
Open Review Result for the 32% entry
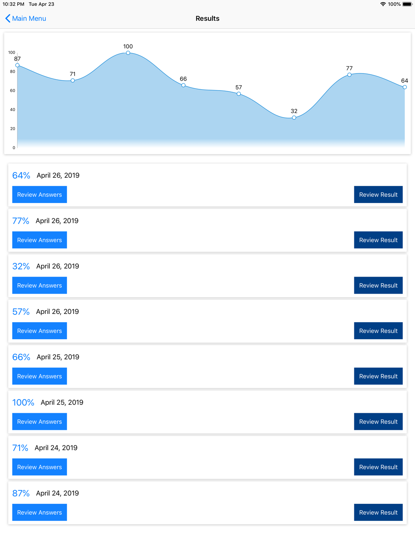[378, 285]
